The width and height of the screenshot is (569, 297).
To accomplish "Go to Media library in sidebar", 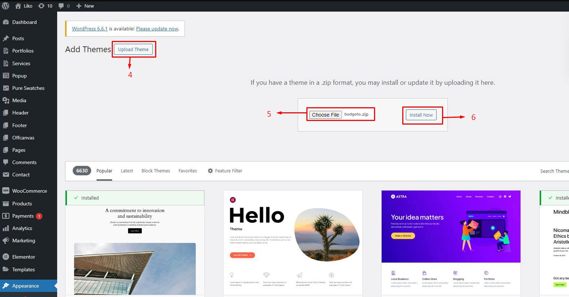I will pos(19,100).
